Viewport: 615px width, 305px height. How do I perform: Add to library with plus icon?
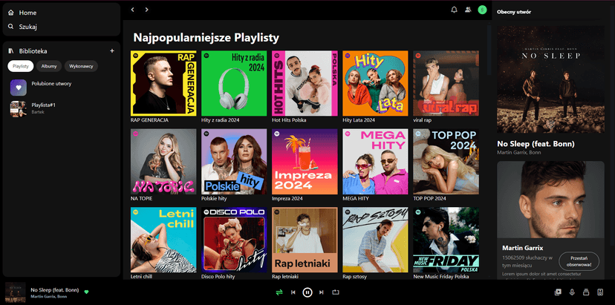[112, 50]
